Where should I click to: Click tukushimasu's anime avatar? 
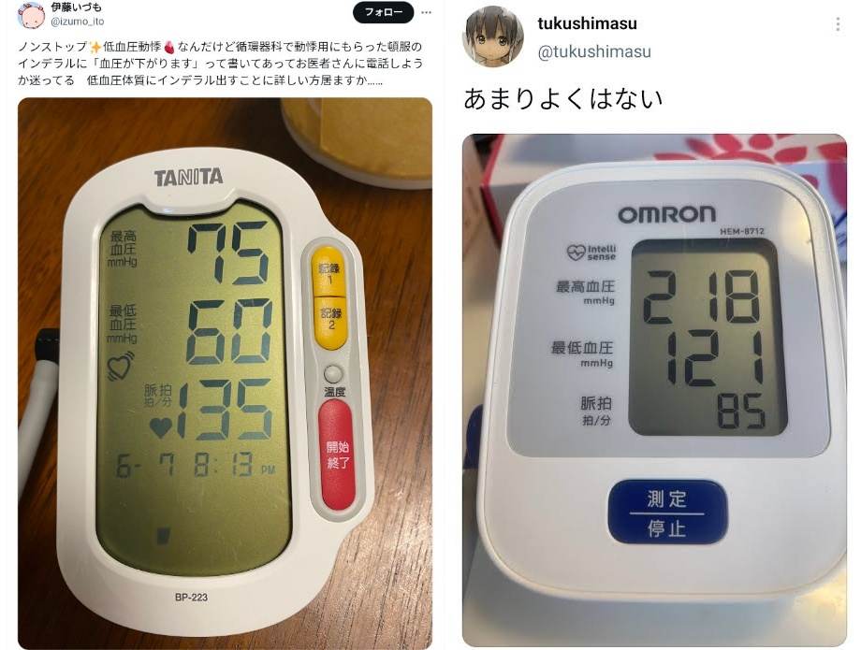494,36
